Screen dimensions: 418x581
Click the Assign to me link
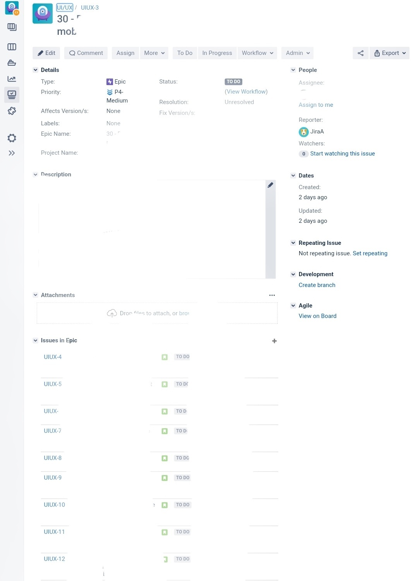(x=316, y=105)
